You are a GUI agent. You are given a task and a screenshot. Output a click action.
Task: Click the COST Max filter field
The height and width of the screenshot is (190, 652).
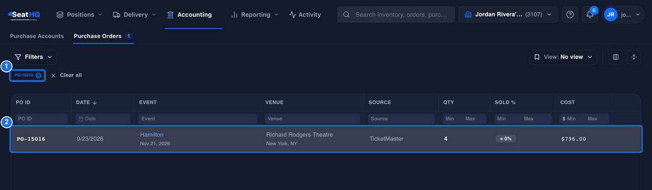tap(597, 119)
